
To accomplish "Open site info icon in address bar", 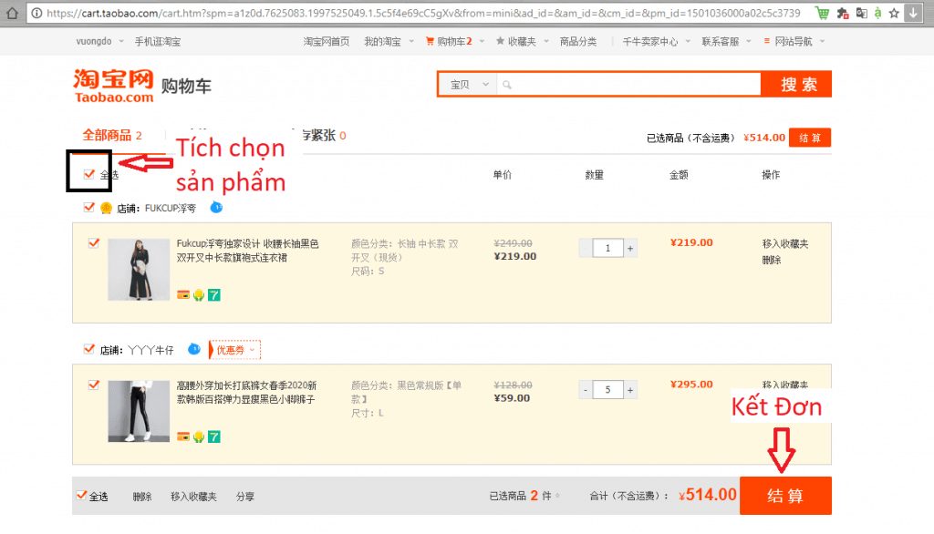I will click(36, 13).
